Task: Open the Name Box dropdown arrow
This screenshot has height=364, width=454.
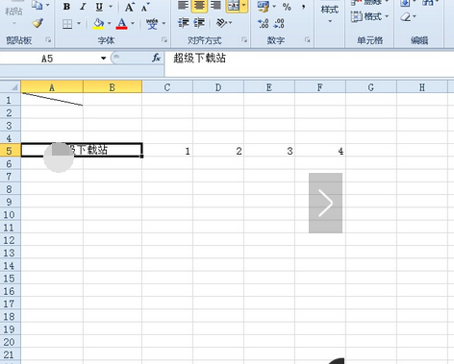Action: (103, 59)
